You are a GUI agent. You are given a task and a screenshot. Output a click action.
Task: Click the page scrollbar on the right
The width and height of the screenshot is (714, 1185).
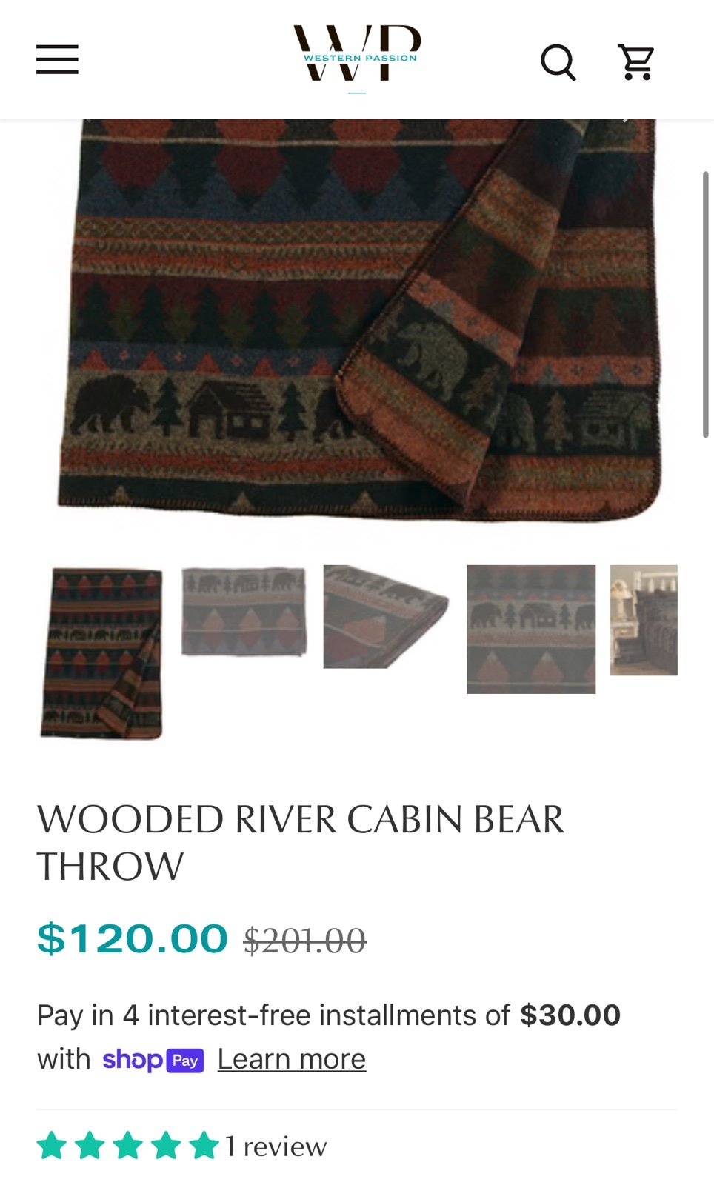[706, 304]
